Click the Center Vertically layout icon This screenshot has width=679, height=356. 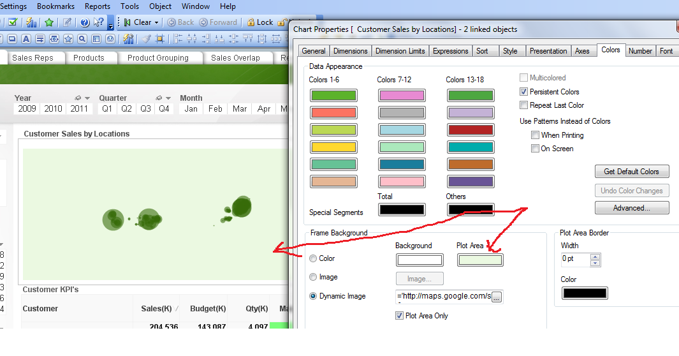[x=233, y=38]
